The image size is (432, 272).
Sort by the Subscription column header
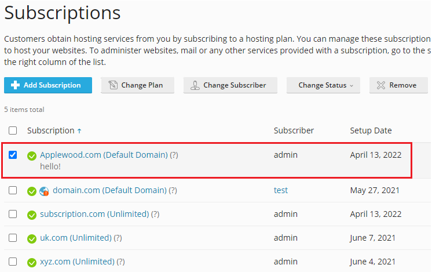[x=51, y=130]
